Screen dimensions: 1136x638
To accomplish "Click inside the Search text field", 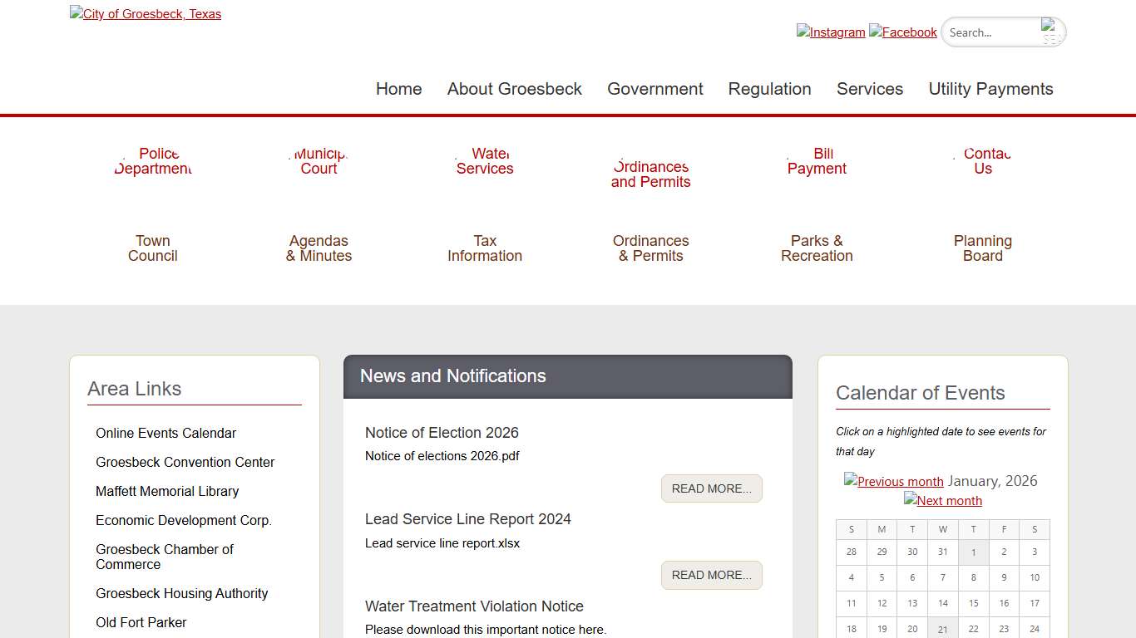I will (x=991, y=32).
